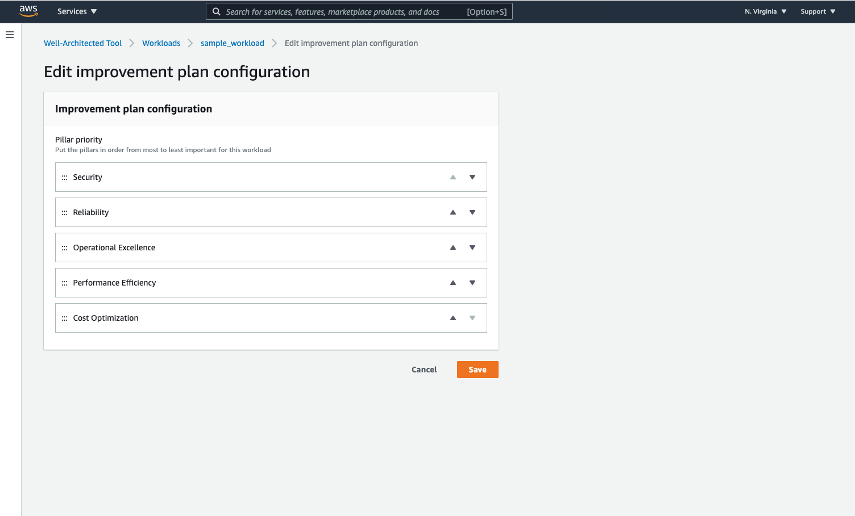855x516 pixels.
Task: Select the Performance Efficiency pillar row
Action: (271, 283)
